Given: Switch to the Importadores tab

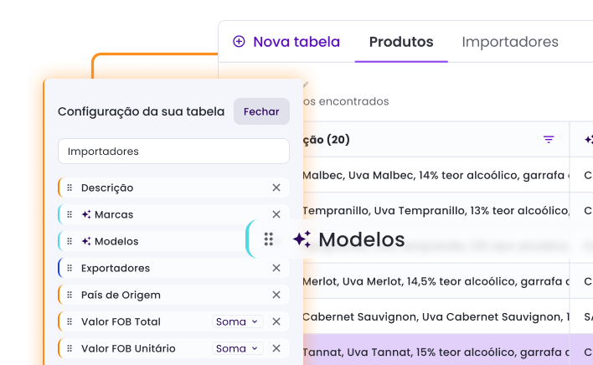Looking at the screenshot, I should click(x=510, y=42).
